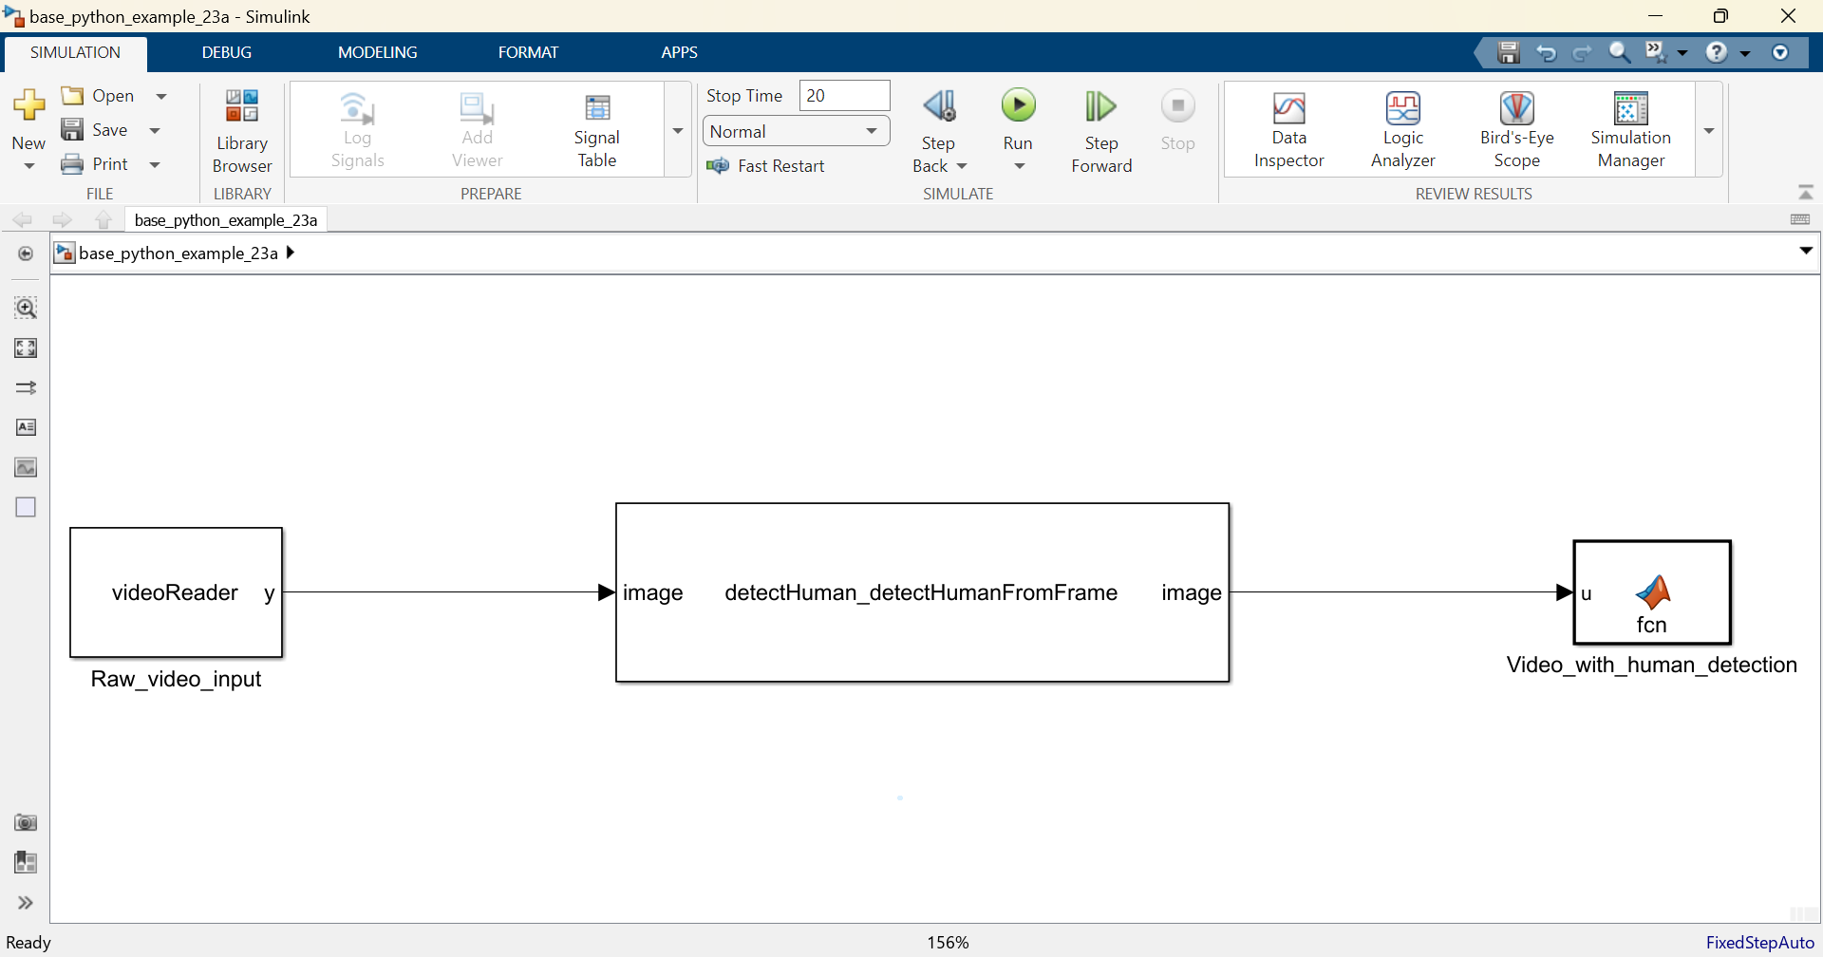Image resolution: width=1823 pixels, height=957 pixels.
Task: Open the Library Browser
Action: coord(242,131)
